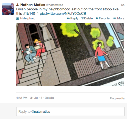
Task: Click the Reply text button
Action: pos(74,18)
